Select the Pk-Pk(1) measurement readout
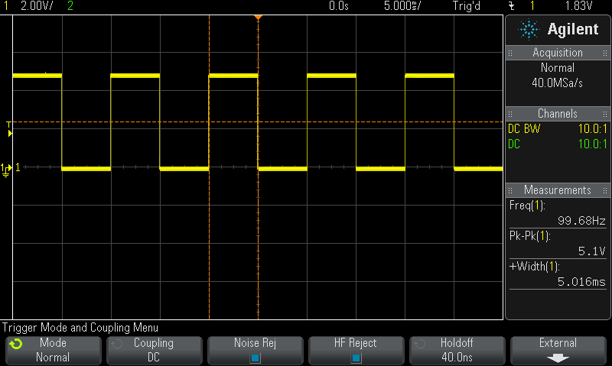This screenshot has height=366, width=612. click(558, 242)
